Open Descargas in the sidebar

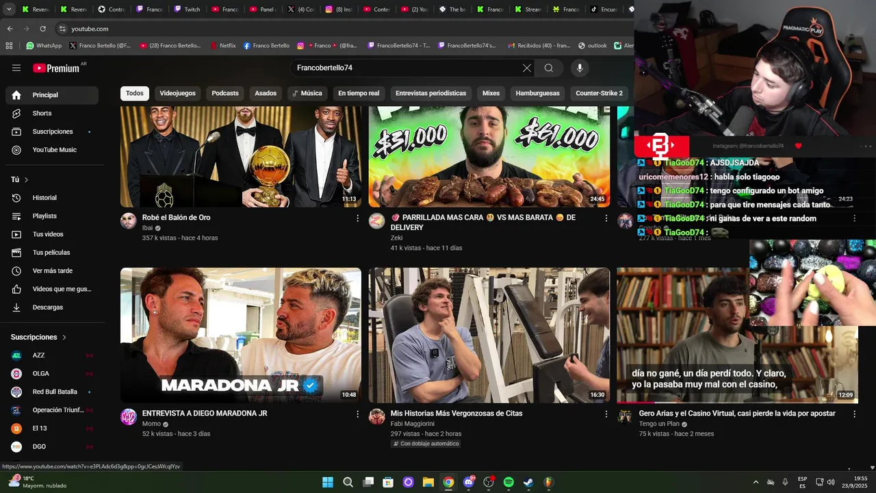point(52,307)
